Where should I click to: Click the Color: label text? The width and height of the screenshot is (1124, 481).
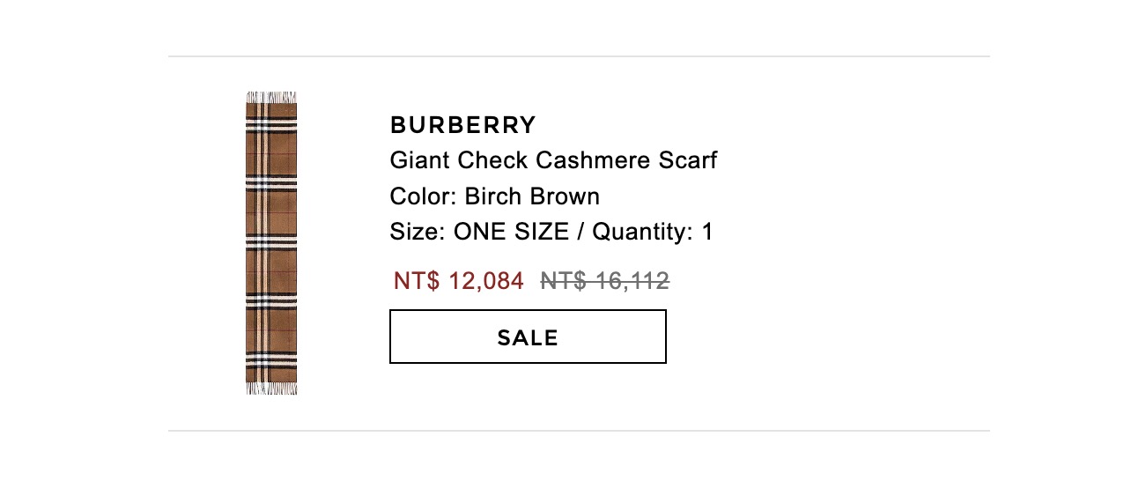tap(423, 196)
